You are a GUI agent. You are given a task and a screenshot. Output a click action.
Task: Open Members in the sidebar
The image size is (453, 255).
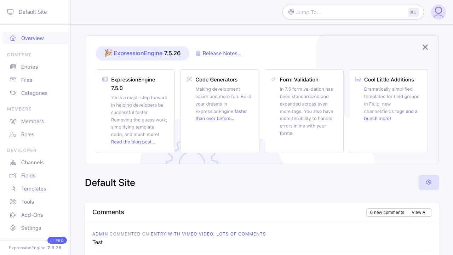click(x=35, y=121)
